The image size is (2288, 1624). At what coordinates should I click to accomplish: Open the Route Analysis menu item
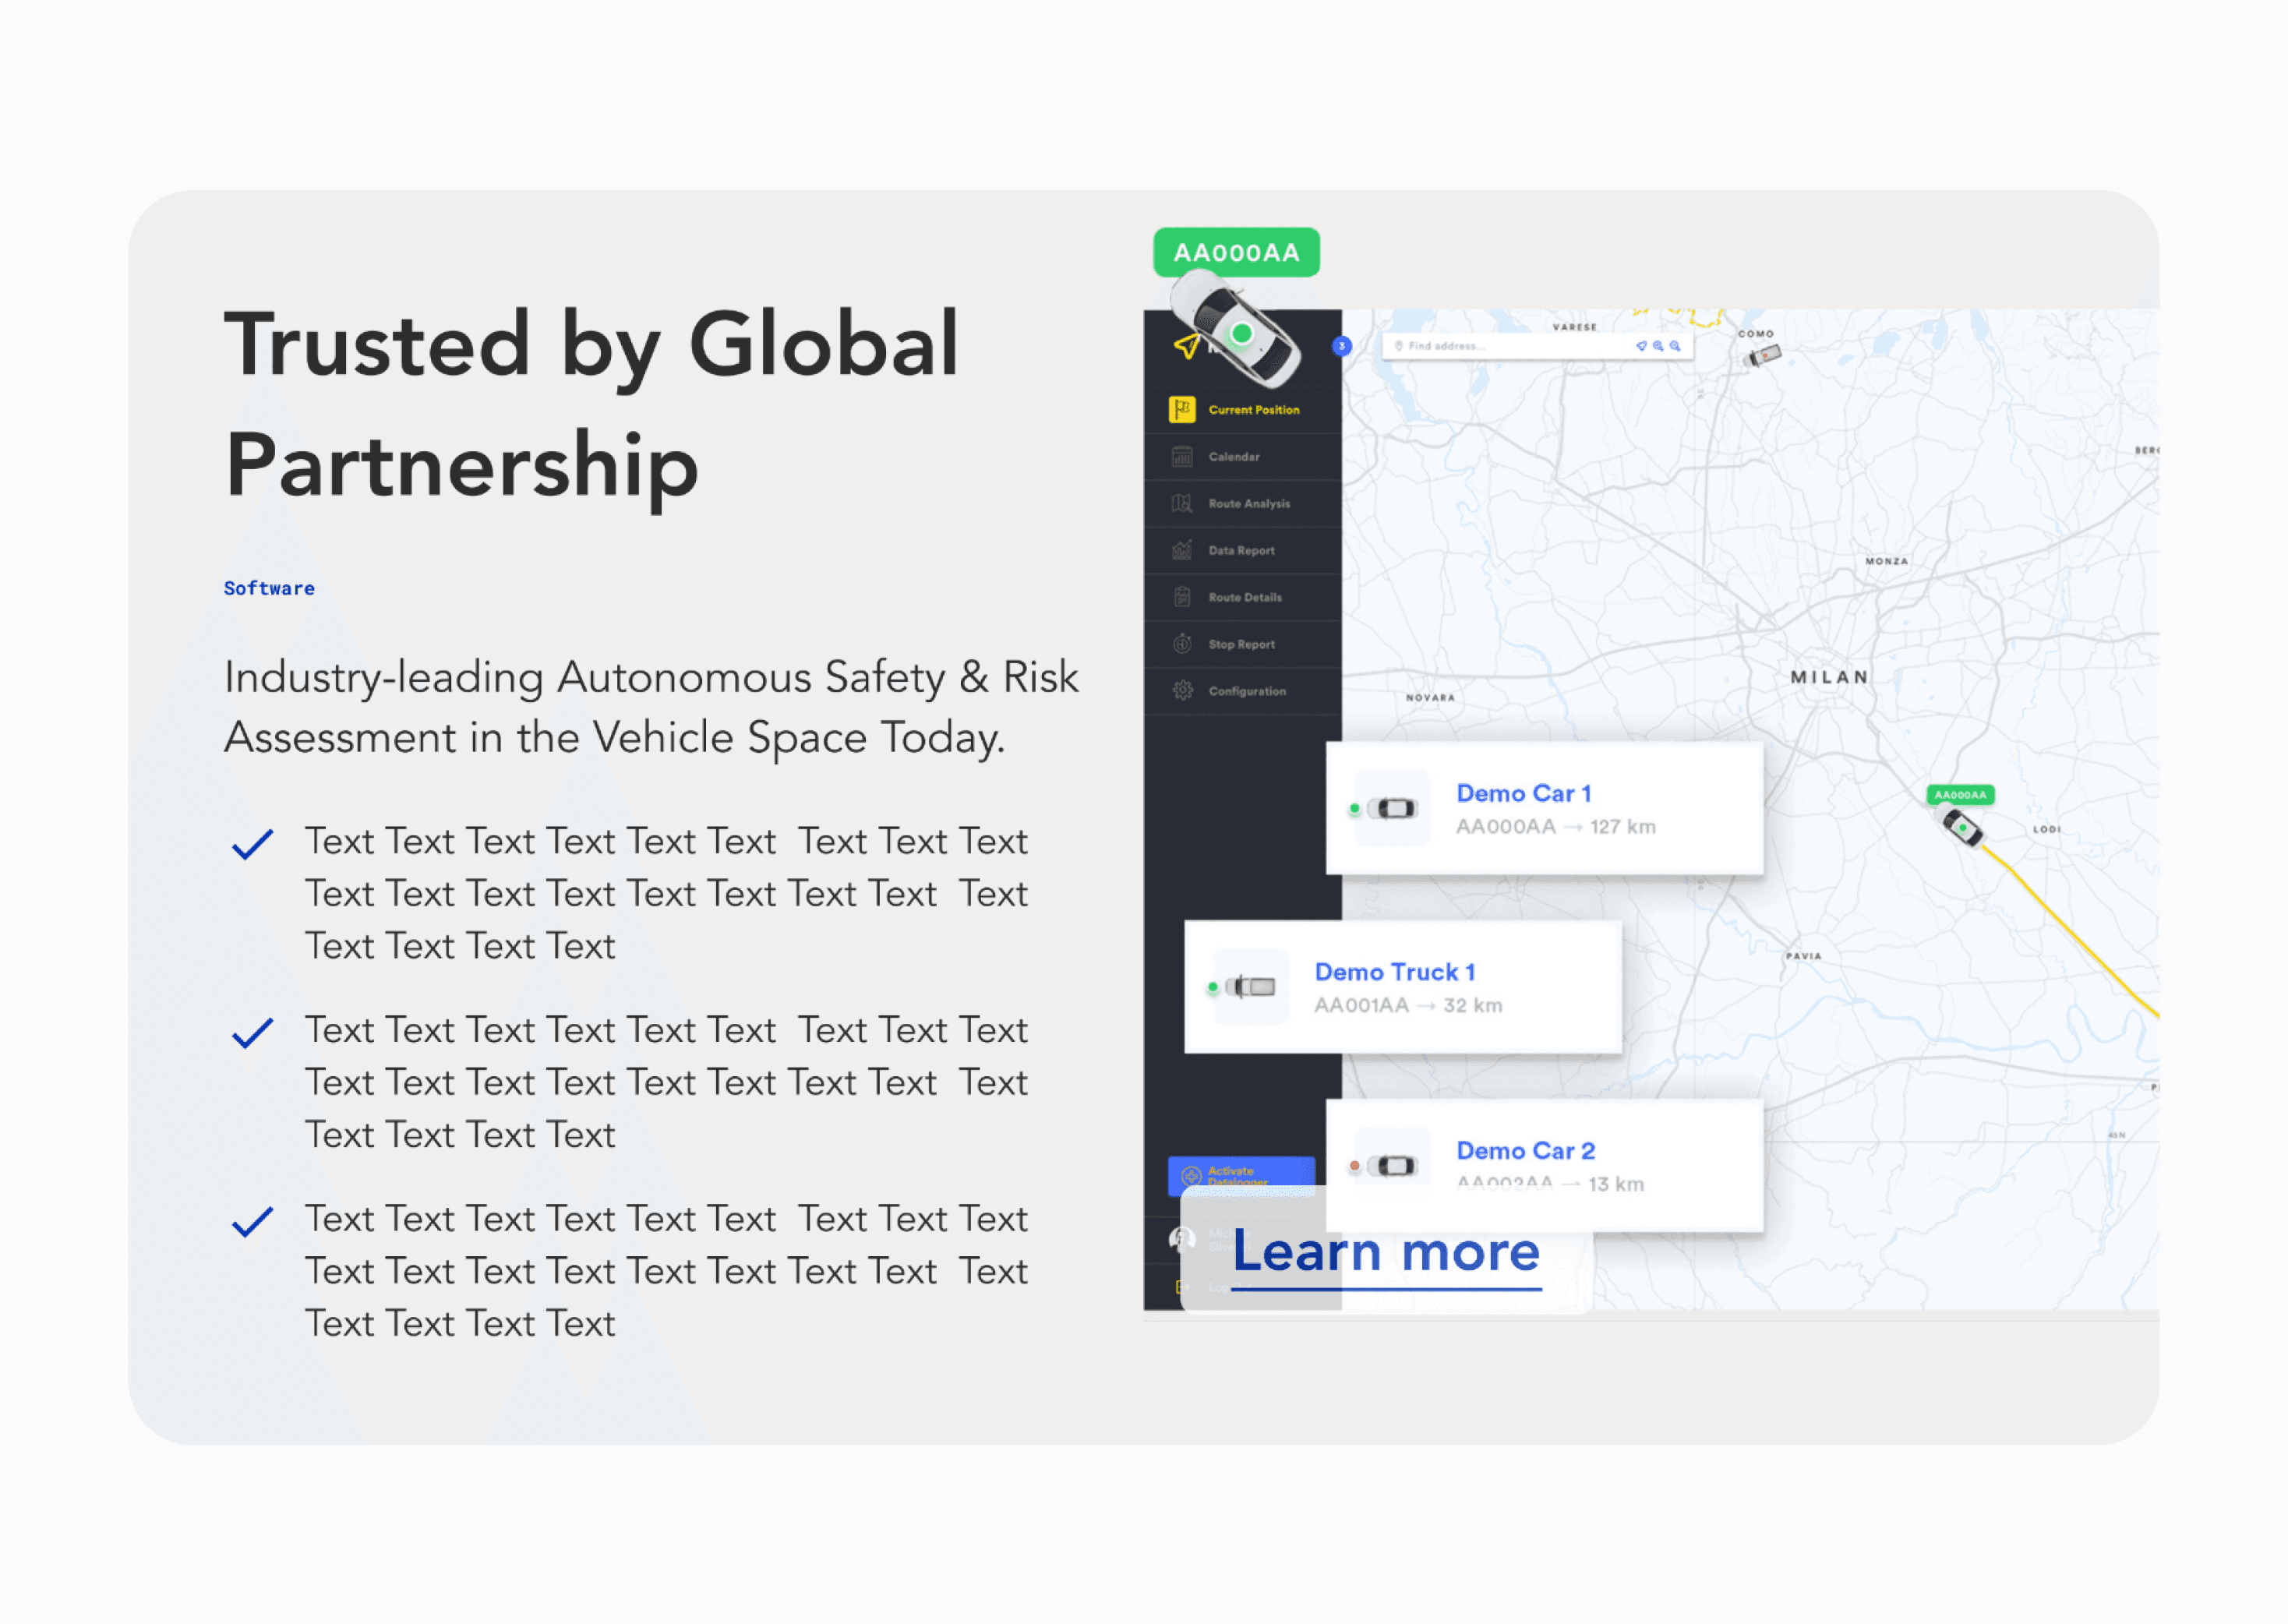pos(1249,504)
